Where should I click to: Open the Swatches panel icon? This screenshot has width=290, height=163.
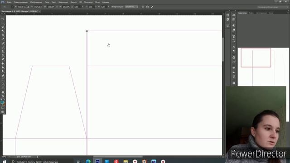[x=234, y=19]
